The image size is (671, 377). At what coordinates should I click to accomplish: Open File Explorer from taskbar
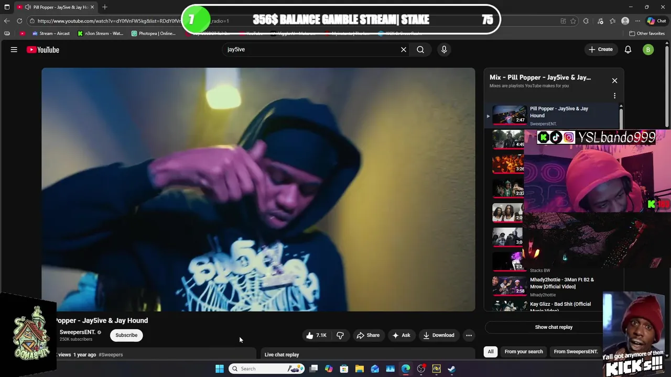coord(360,369)
